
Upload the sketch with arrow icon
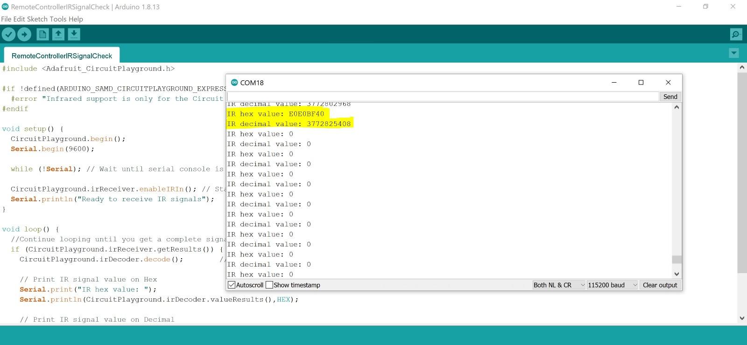pos(24,34)
